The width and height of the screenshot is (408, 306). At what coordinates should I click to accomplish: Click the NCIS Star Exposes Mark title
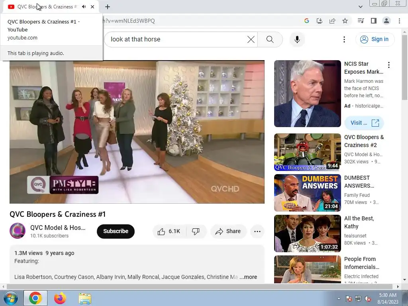[363, 68]
